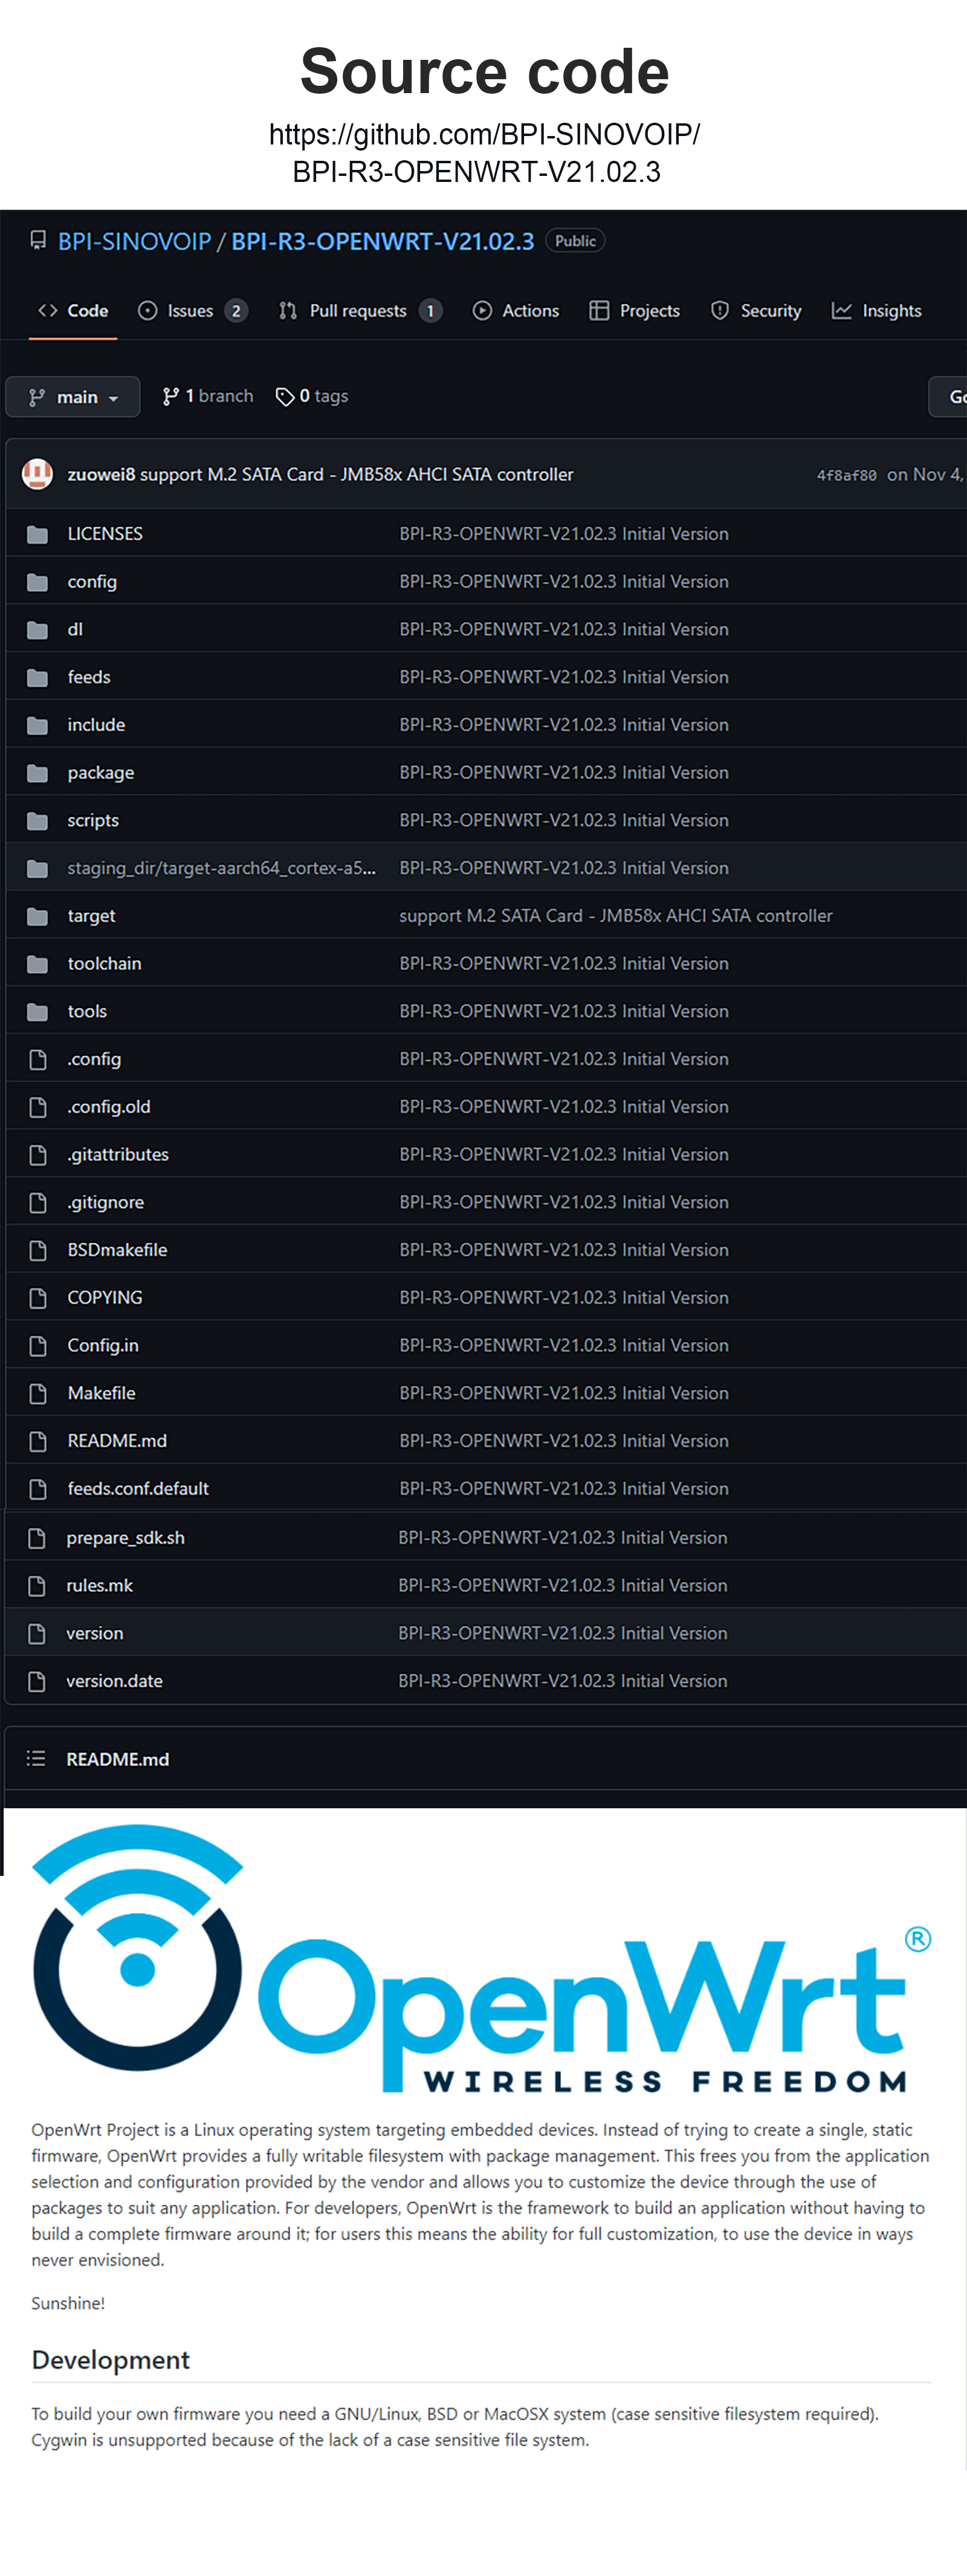Open the prepare_sdk.sh file
Image resolution: width=967 pixels, height=2576 pixels.
coord(125,1537)
